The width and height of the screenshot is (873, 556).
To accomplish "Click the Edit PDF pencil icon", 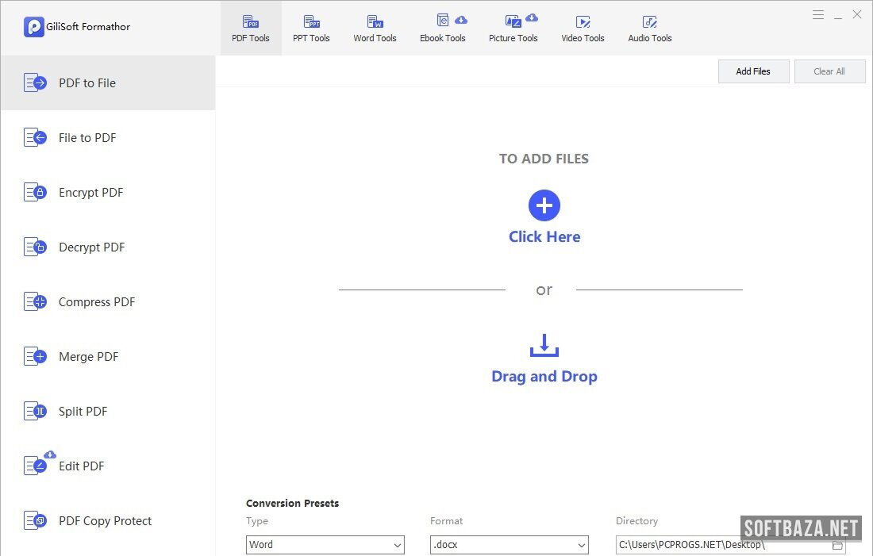I will [x=35, y=466].
